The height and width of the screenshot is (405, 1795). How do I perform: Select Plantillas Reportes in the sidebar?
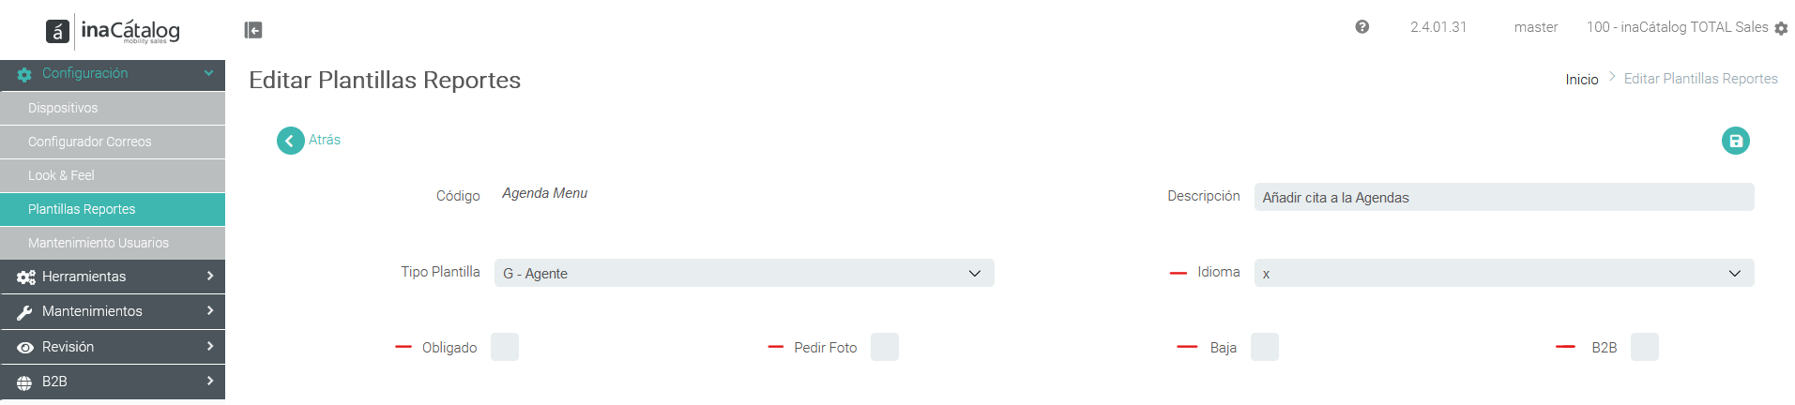[x=113, y=209]
